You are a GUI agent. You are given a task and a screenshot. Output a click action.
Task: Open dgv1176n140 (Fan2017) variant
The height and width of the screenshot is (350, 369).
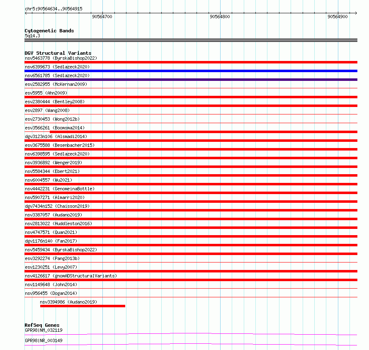[51, 241]
